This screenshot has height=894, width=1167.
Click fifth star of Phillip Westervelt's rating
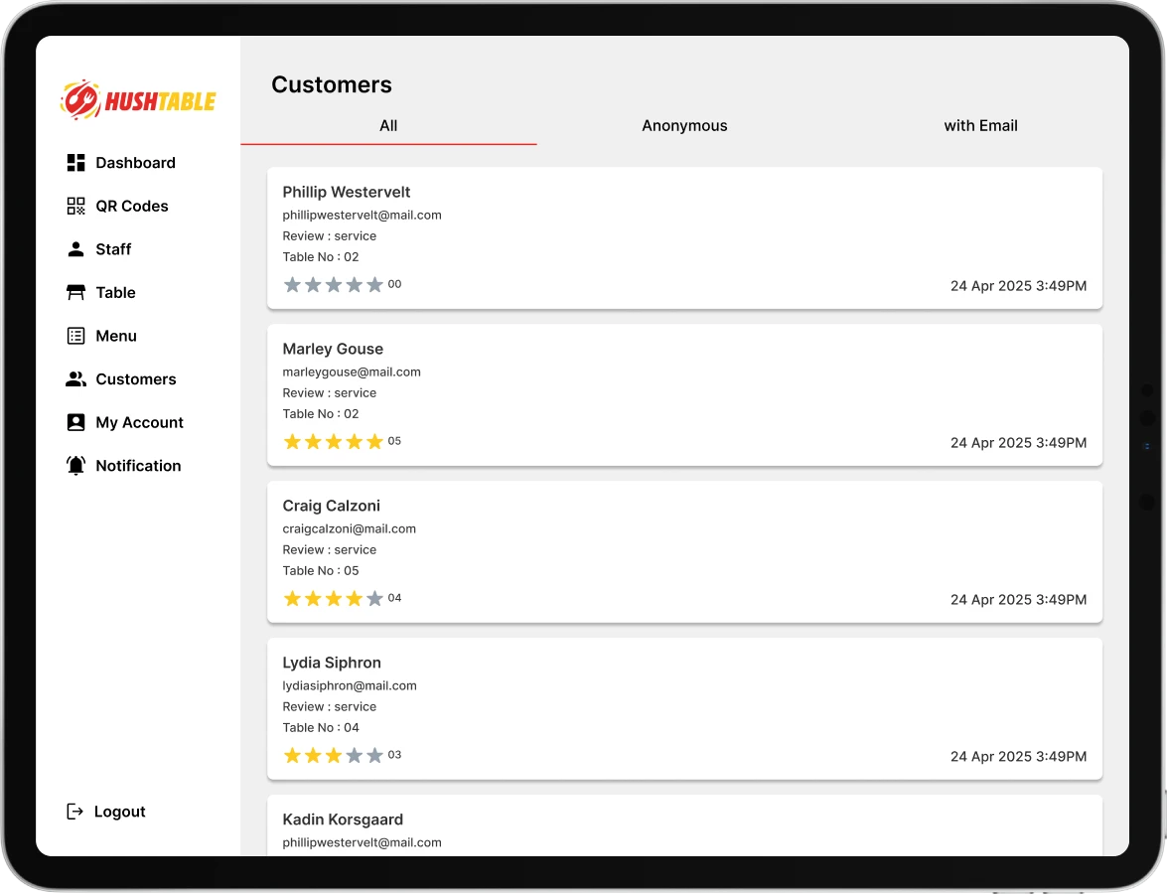click(375, 284)
